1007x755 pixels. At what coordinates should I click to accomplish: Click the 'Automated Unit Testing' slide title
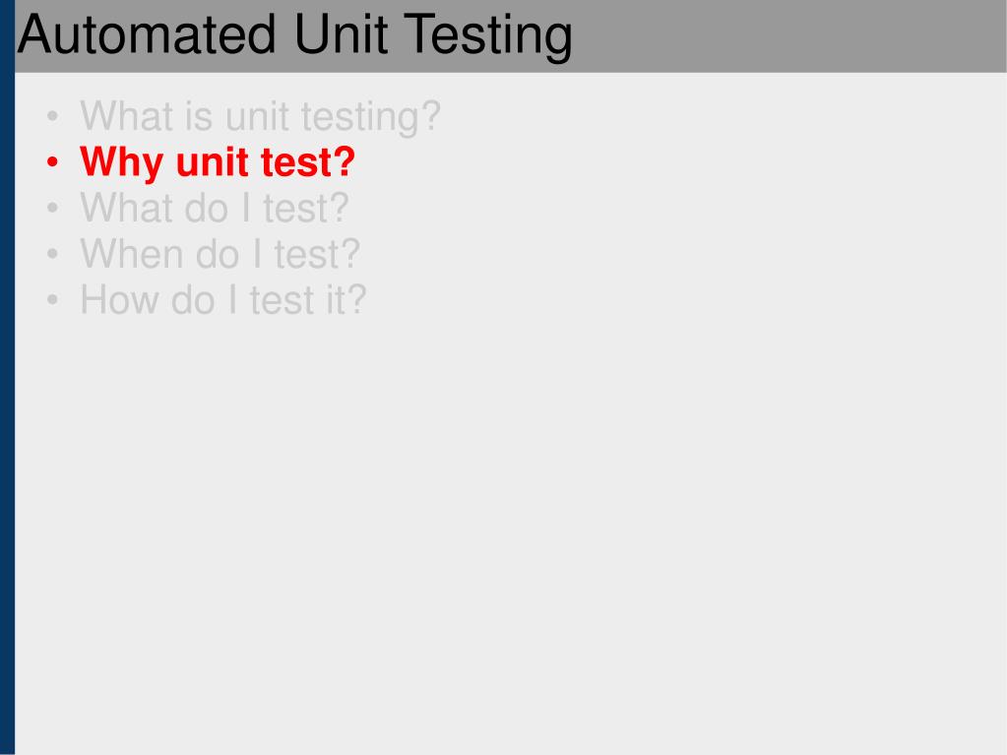click(294, 36)
